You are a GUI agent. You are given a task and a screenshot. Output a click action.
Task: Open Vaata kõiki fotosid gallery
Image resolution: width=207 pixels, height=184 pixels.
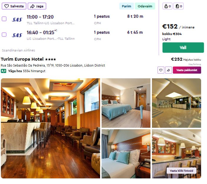(181, 171)
